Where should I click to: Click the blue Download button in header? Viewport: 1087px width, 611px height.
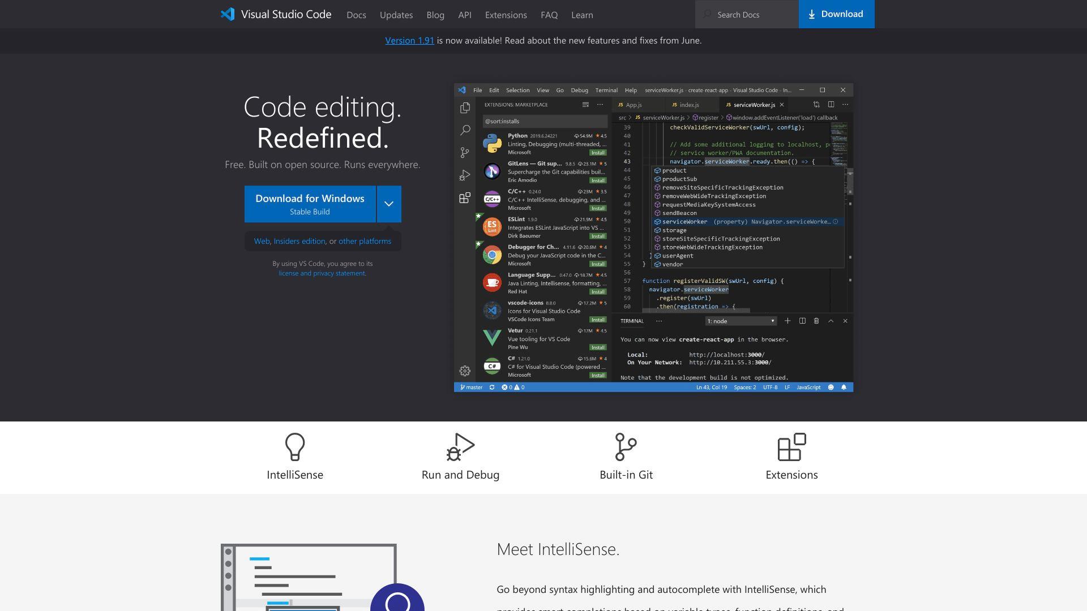[836, 14]
